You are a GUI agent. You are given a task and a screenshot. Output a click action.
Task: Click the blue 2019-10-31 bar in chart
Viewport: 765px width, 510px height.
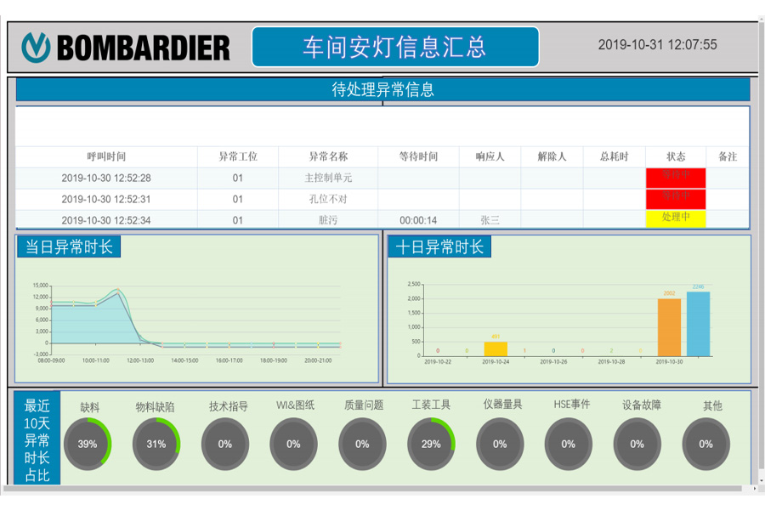click(x=698, y=324)
